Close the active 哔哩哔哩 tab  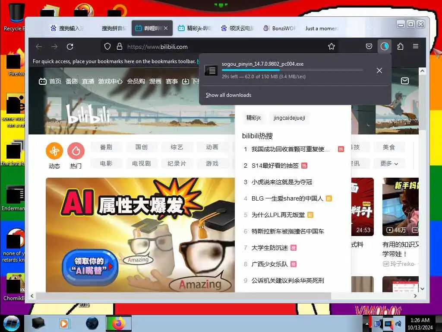click(166, 28)
